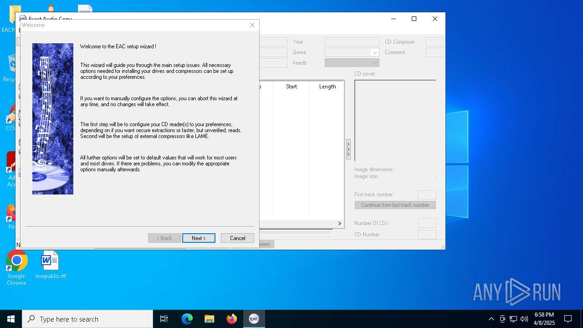Screen dimensions: 583x328
Task: Click the CD cover panel collapse arrows
Action: (x=348, y=149)
